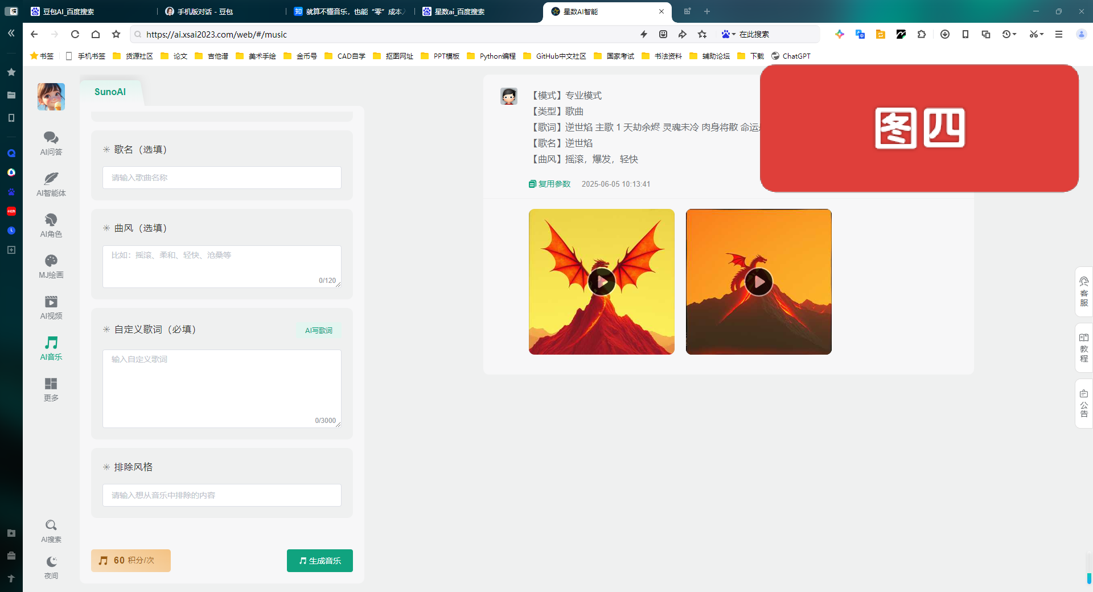Open the AI角色 section
This screenshot has height=592, width=1093.
coord(51,225)
